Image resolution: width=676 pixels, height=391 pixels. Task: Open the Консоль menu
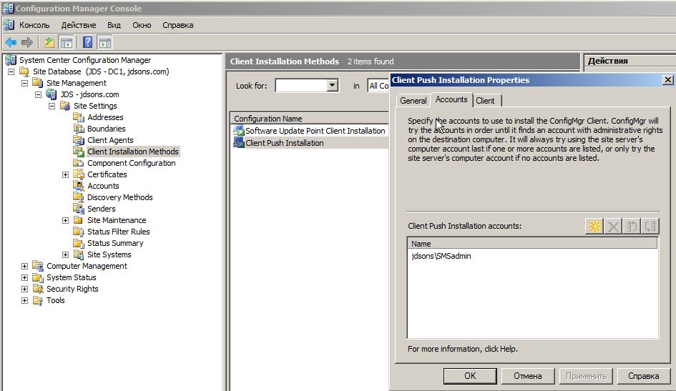[x=34, y=25]
